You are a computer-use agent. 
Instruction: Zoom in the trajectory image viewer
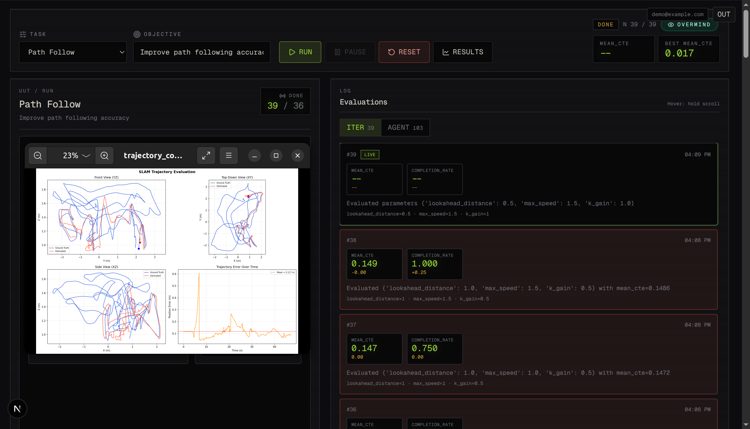tap(104, 156)
